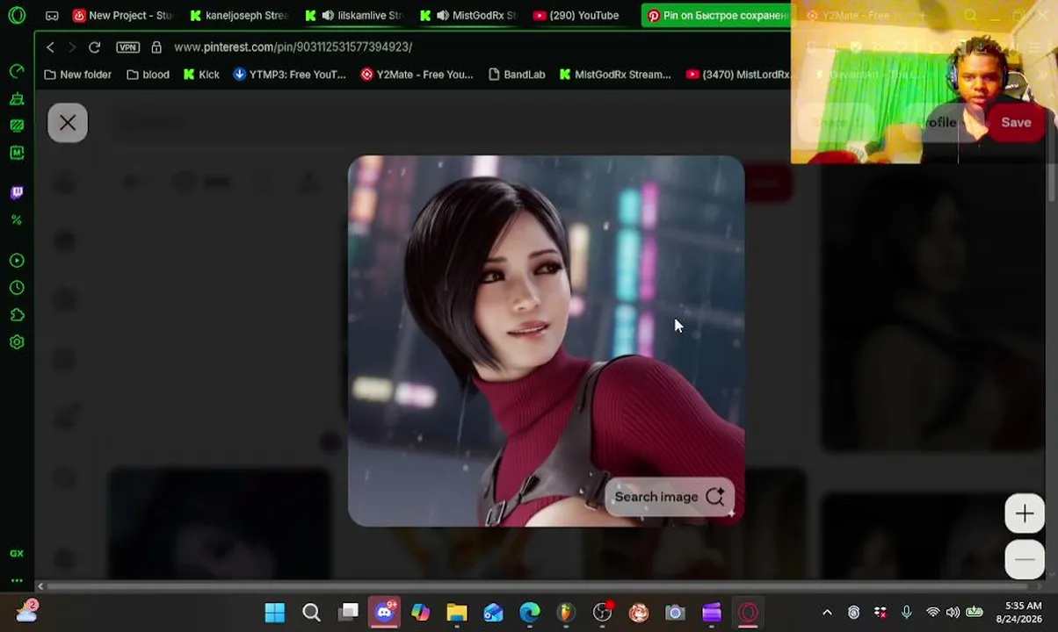Open GX Cleaner broom icon in sidebar

[x=17, y=98]
